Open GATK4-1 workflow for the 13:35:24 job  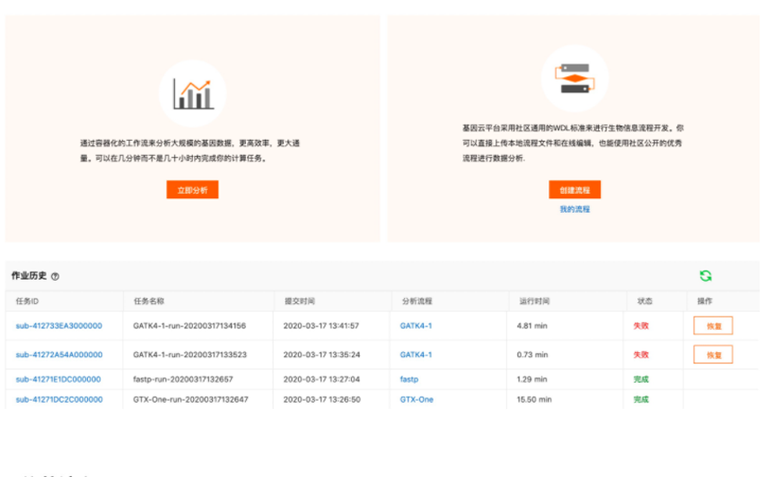point(416,354)
